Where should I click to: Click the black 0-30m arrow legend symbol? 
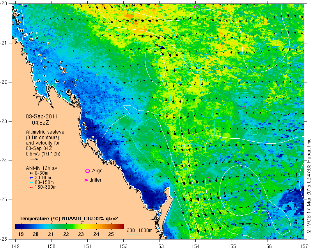click(31, 173)
